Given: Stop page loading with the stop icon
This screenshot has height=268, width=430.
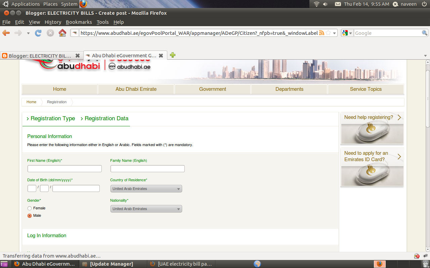Looking at the screenshot, I should tap(50, 33).
